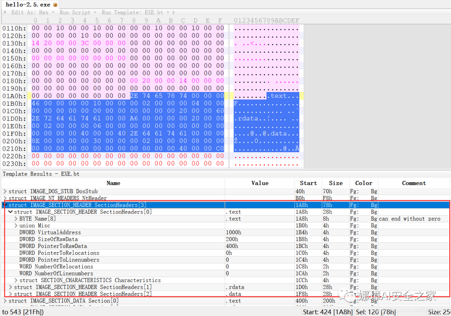
Task: Select the hello-2.5.exe tab
Action: pos(28,5)
